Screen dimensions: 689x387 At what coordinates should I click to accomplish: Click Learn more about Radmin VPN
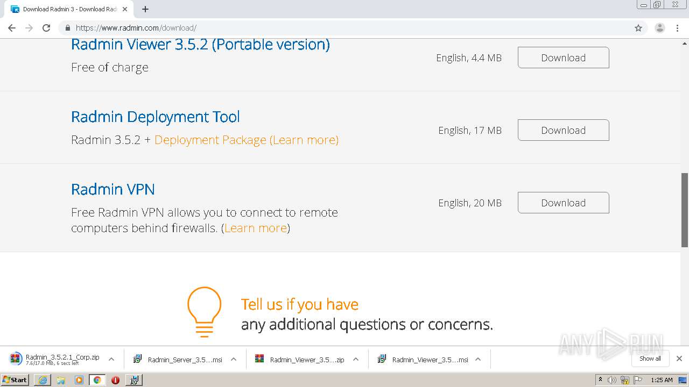pos(256,228)
